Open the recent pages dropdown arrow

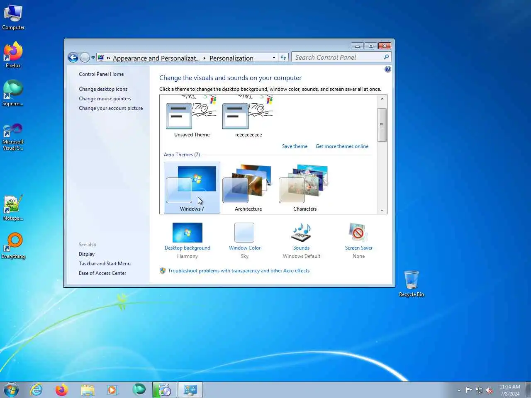(93, 58)
